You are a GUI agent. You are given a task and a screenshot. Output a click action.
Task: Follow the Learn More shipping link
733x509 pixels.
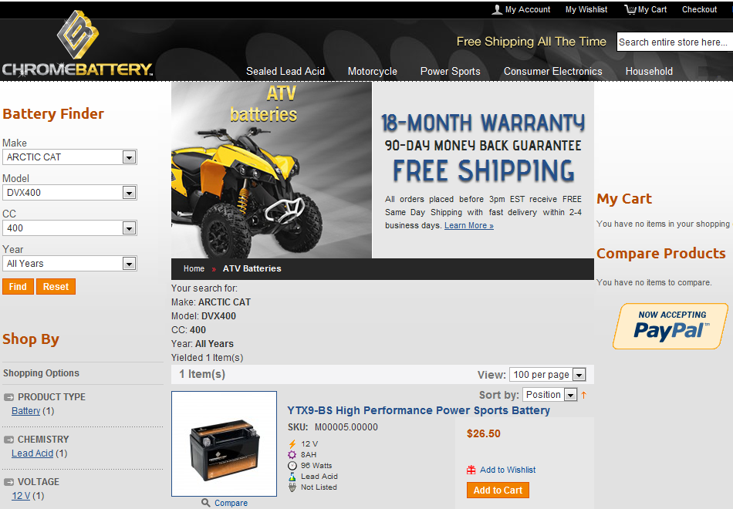click(x=469, y=225)
